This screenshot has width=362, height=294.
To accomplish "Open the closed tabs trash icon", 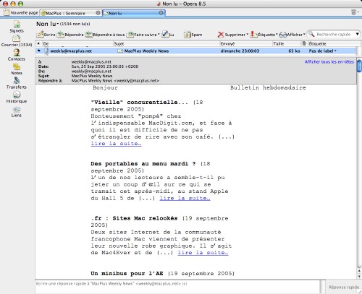I will [353, 12].
